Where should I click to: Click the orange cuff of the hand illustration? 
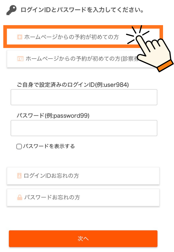pyautogui.click(x=166, y=66)
